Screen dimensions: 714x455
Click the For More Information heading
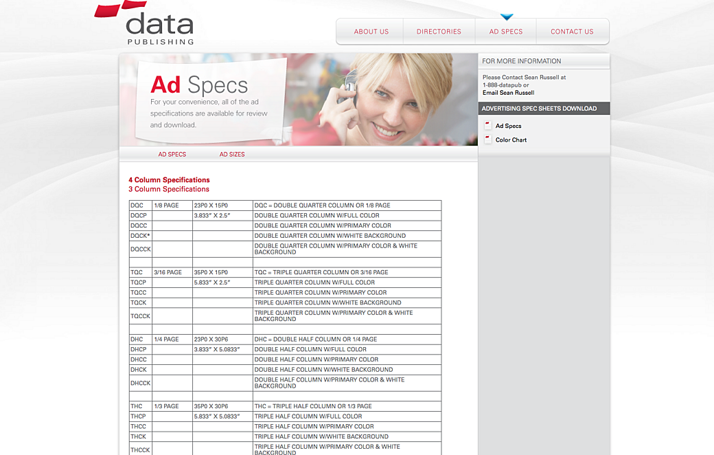tap(522, 61)
